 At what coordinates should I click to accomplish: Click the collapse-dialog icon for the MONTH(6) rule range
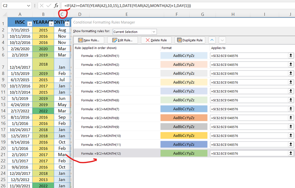pos(290,100)
